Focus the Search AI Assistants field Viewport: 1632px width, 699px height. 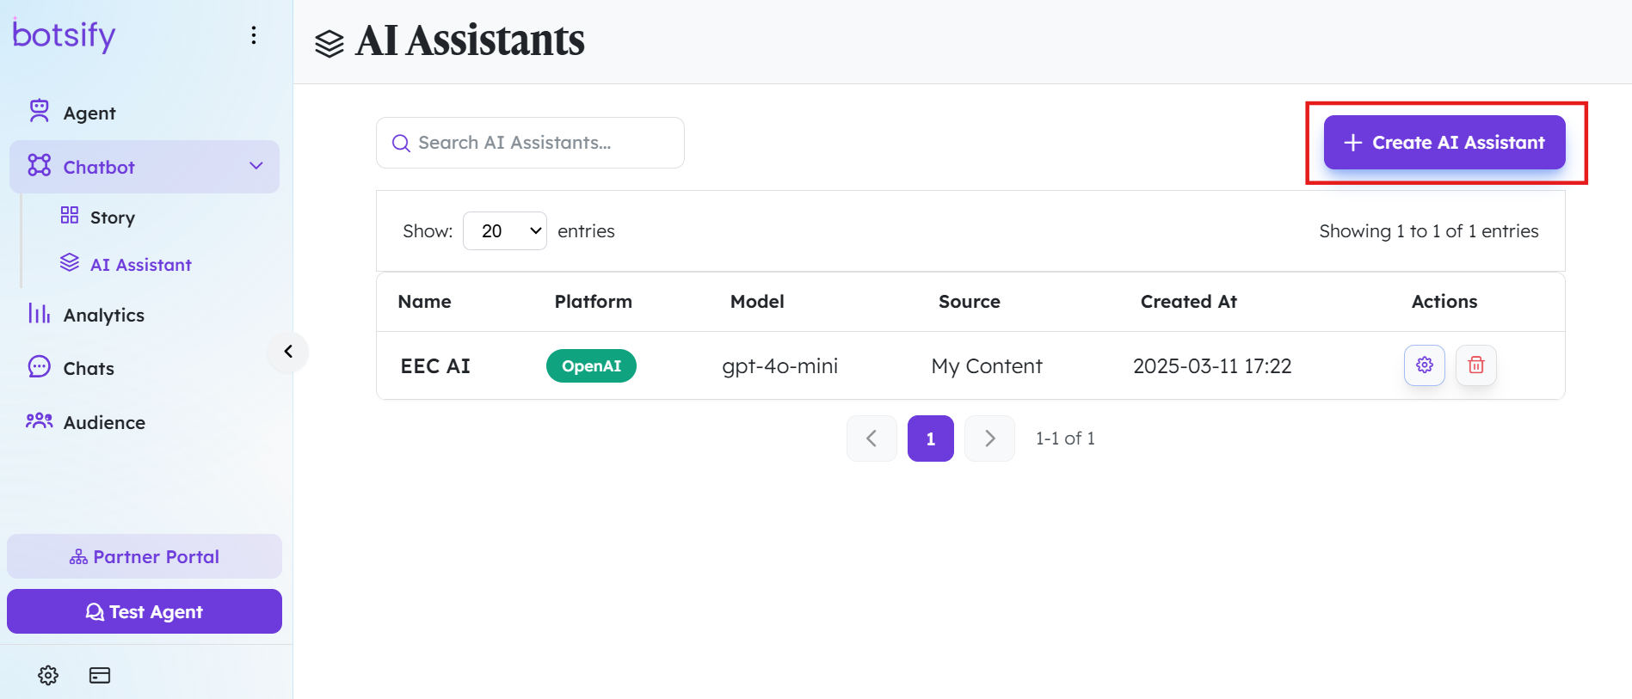(x=530, y=143)
